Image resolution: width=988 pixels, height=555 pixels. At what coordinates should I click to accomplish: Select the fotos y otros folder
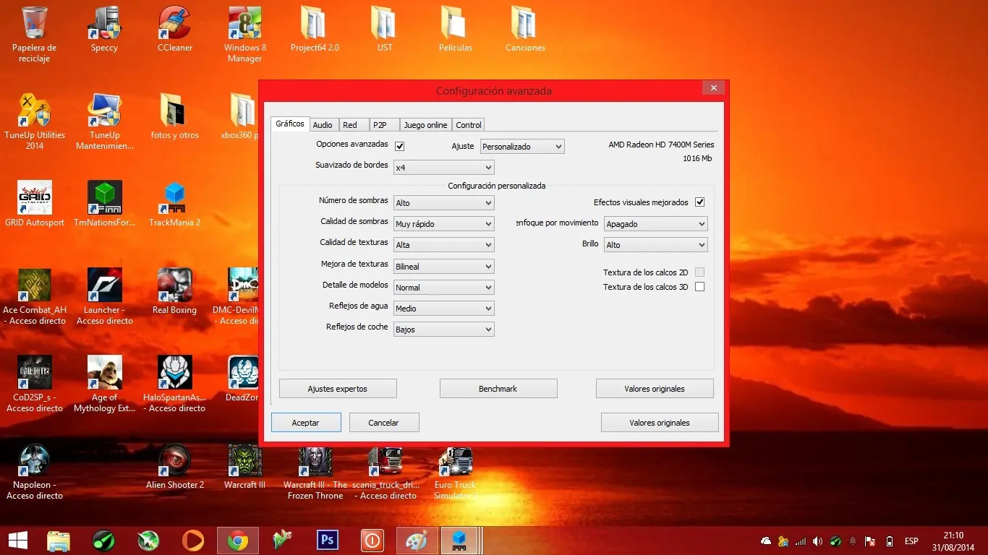pyautogui.click(x=175, y=116)
